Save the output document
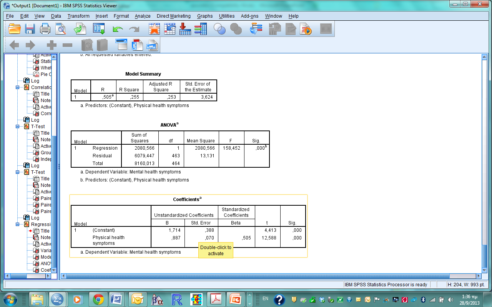 point(30,29)
